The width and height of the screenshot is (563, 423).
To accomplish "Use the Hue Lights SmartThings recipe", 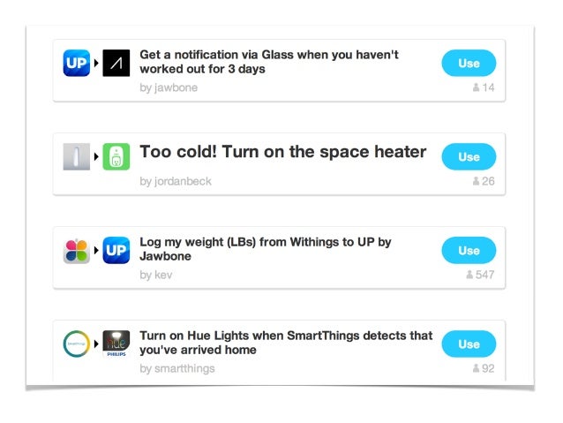I will pos(469,344).
